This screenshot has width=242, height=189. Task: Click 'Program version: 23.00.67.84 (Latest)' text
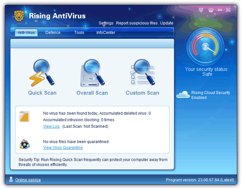click(x=200, y=180)
